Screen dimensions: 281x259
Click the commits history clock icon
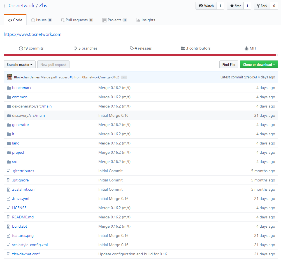21,48
